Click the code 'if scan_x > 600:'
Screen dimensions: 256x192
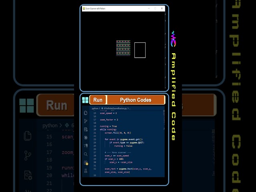(x=114, y=159)
